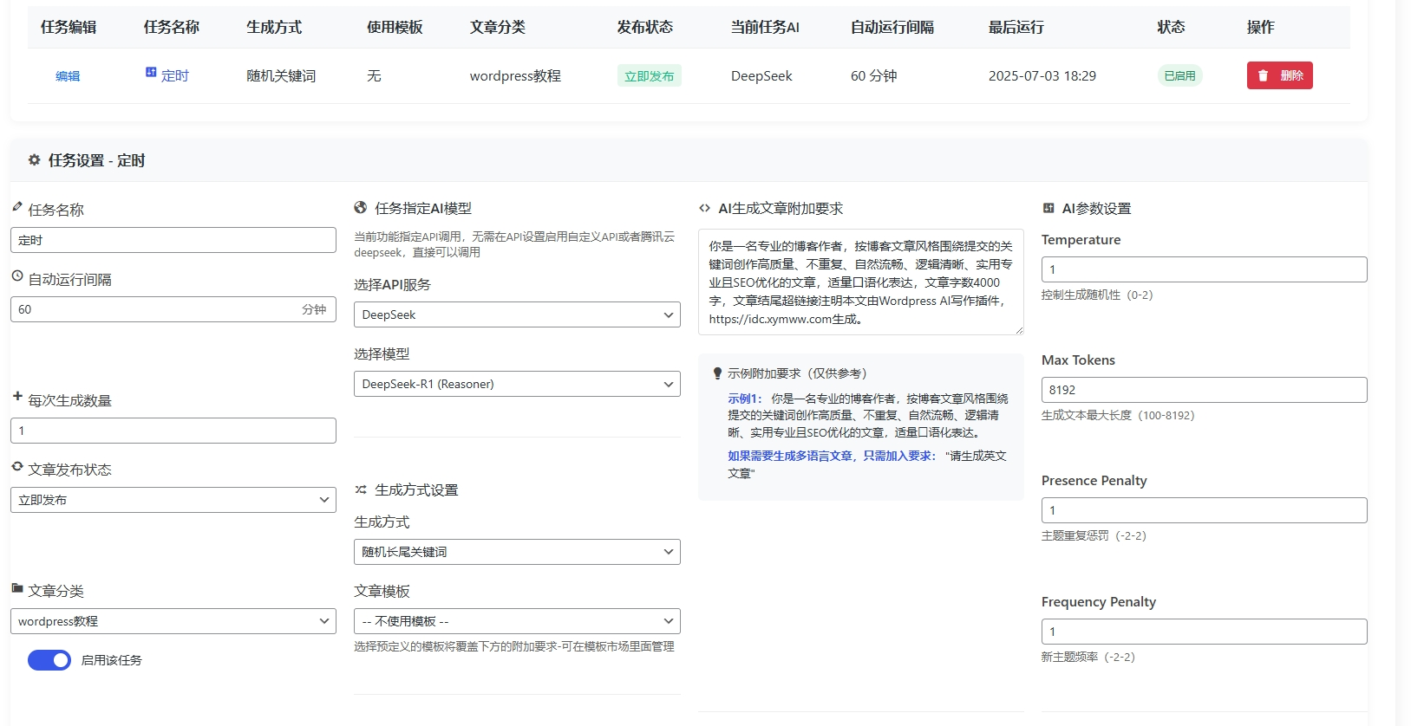Screen dimensions: 1411x726
Task: Click the 如果需要生成多语言文章，只需加入要求： text
Action: 833,456
